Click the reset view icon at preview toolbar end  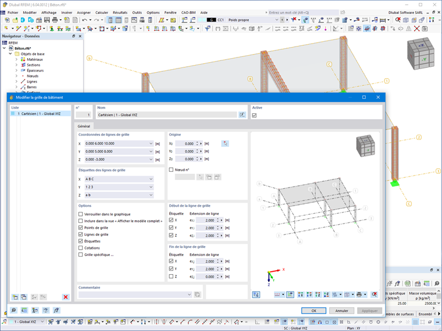(375, 294)
